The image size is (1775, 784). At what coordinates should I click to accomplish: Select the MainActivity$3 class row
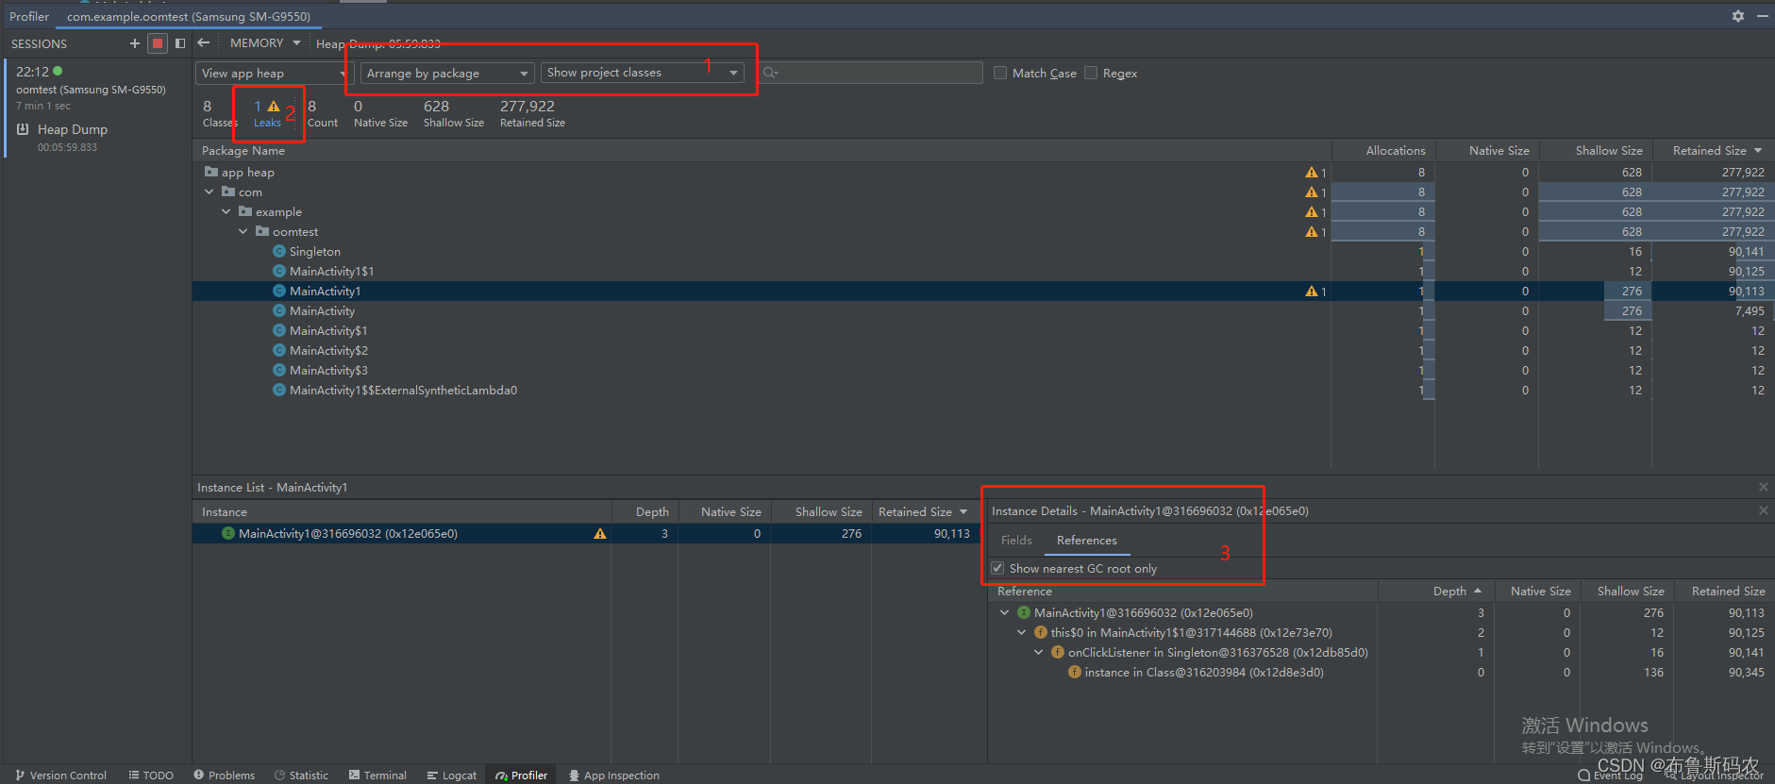pyautogui.click(x=982, y=371)
